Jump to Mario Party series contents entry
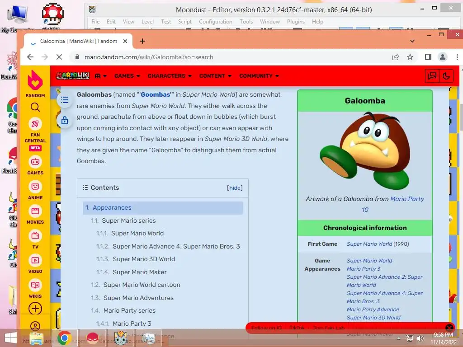Viewport: 463px width, 347px height. 129,310
